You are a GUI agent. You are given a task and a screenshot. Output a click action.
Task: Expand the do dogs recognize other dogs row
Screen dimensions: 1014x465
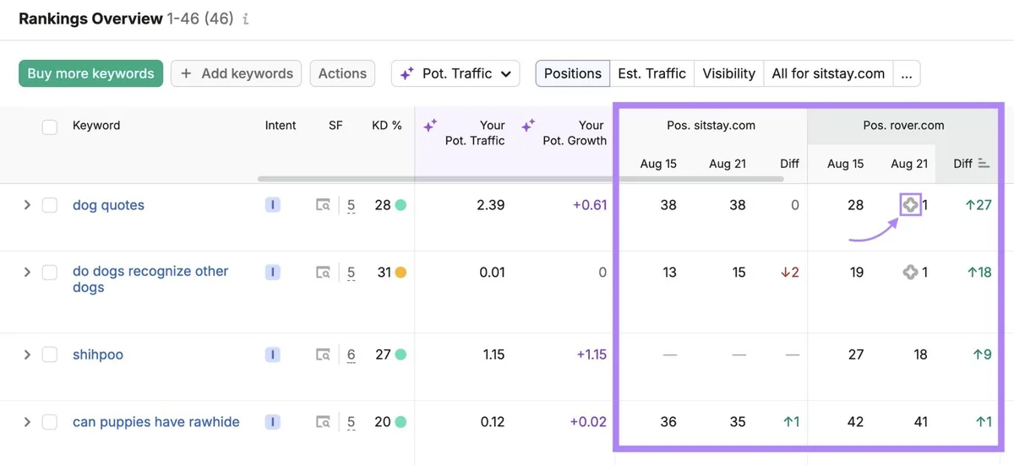point(27,272)
